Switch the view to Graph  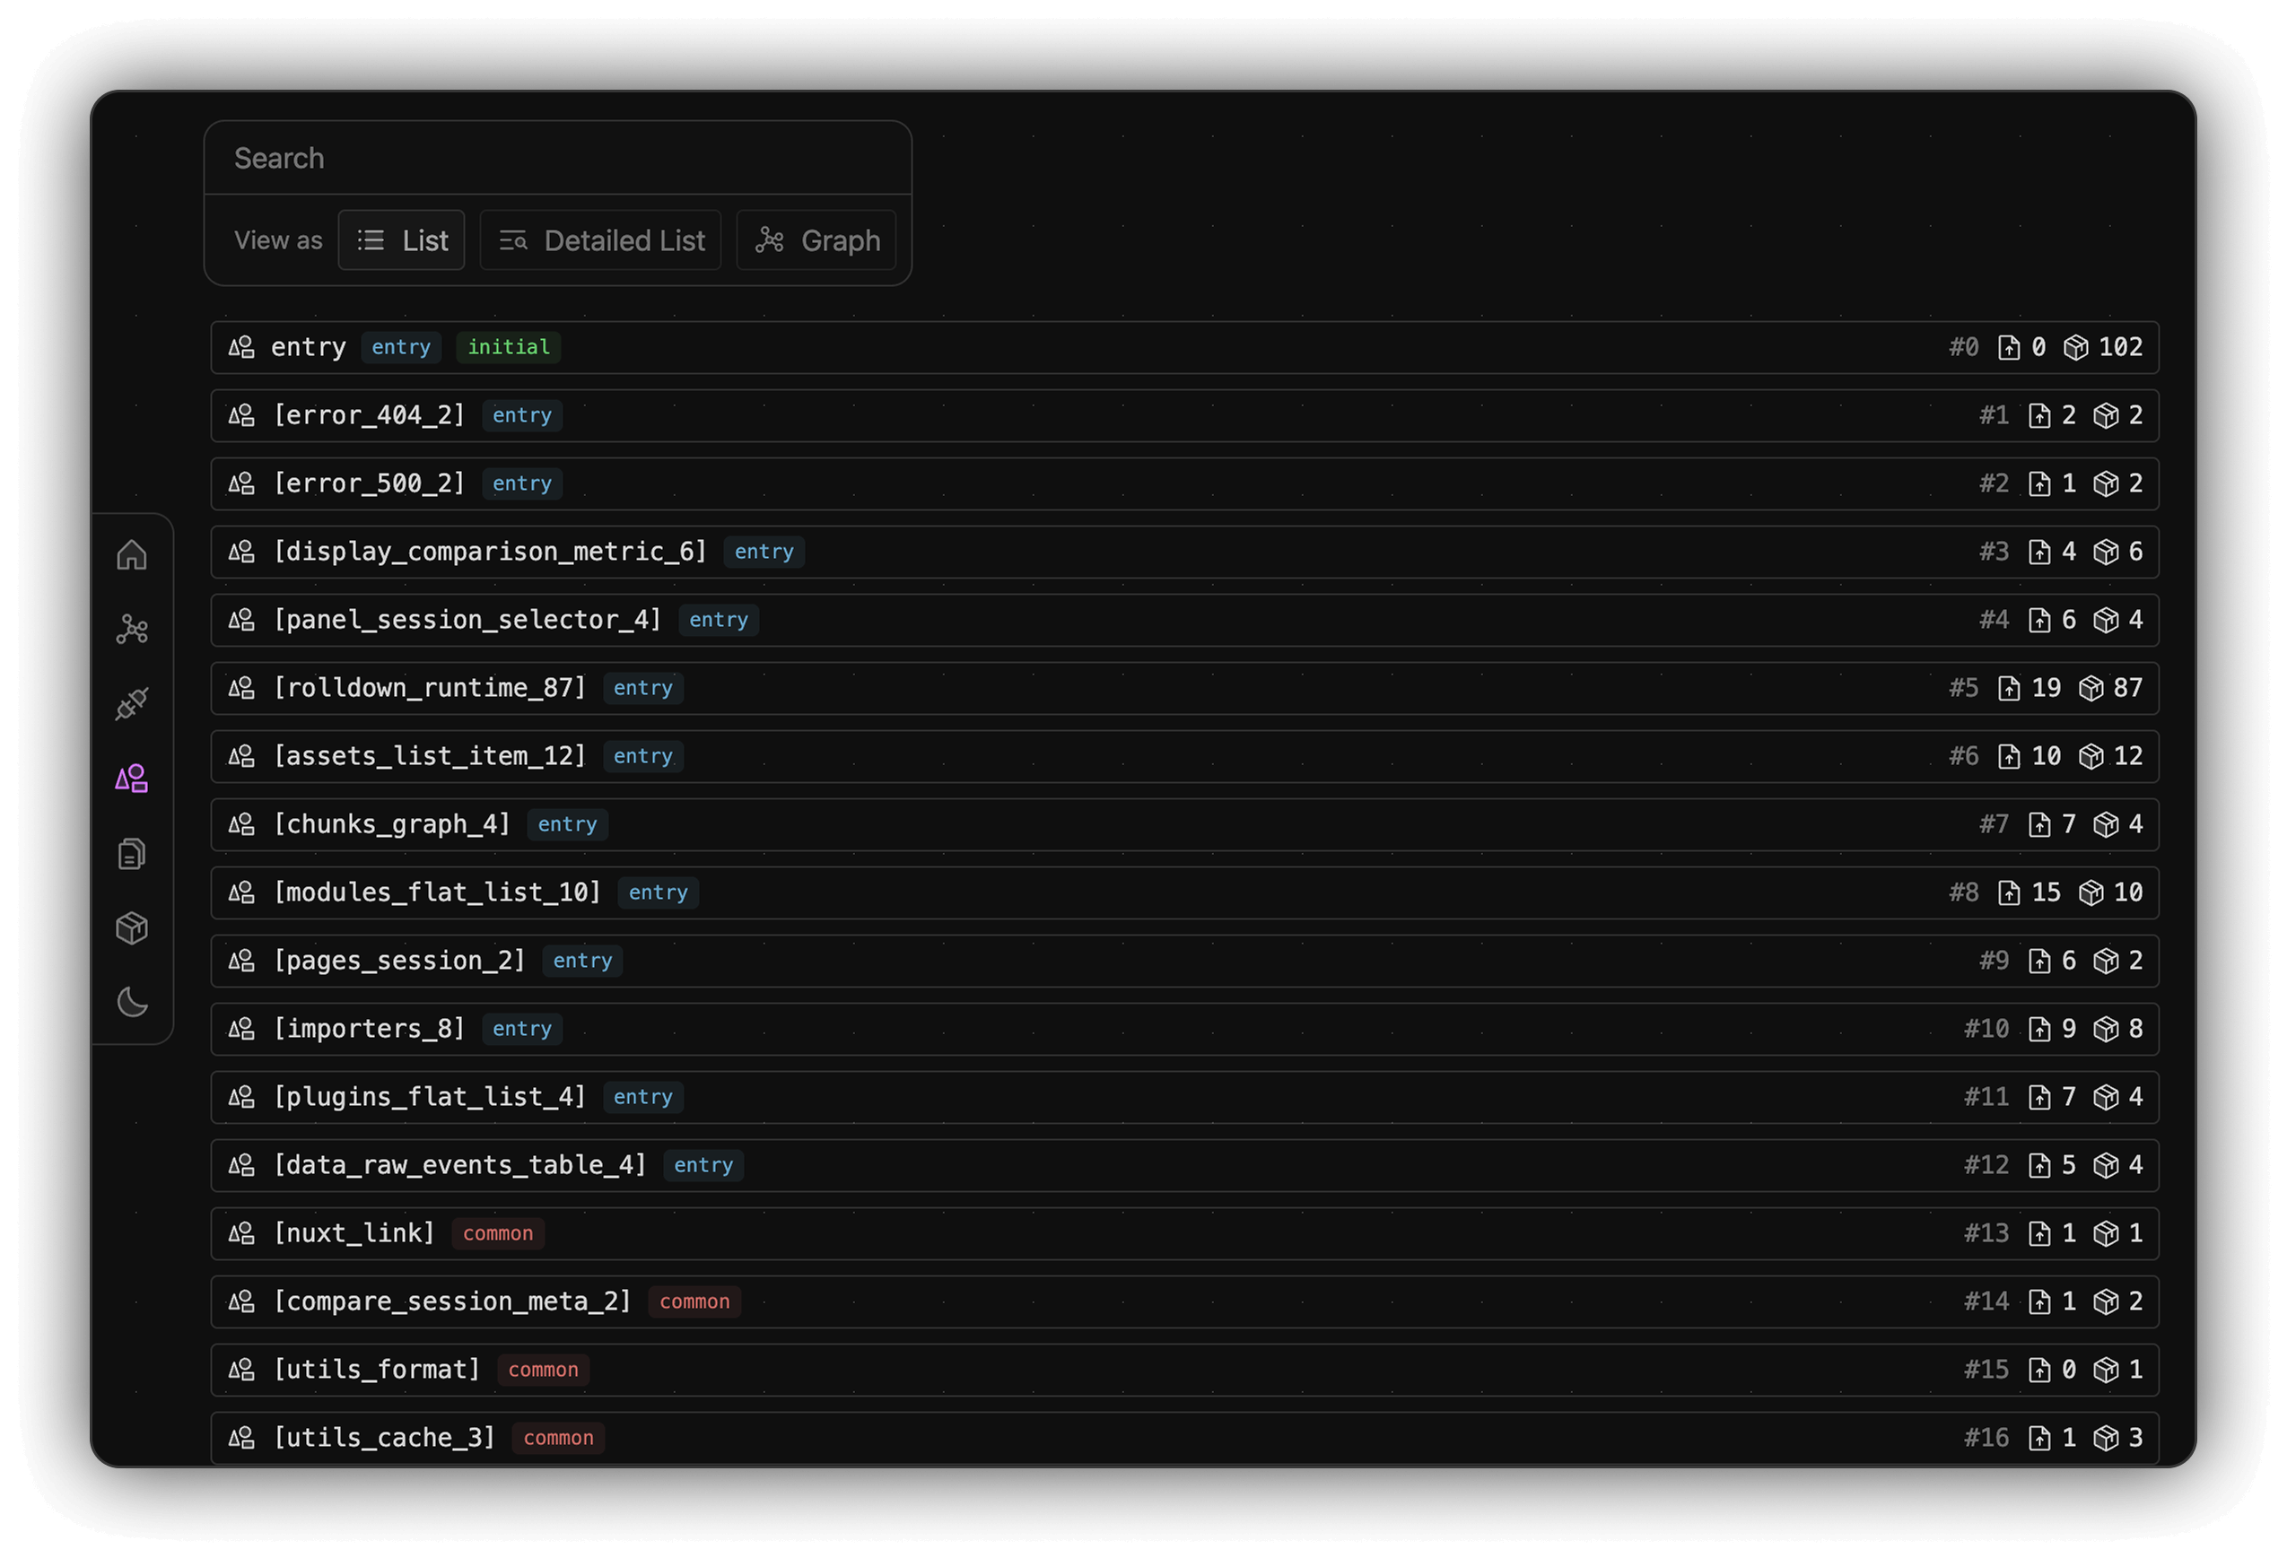click(816, 241)
